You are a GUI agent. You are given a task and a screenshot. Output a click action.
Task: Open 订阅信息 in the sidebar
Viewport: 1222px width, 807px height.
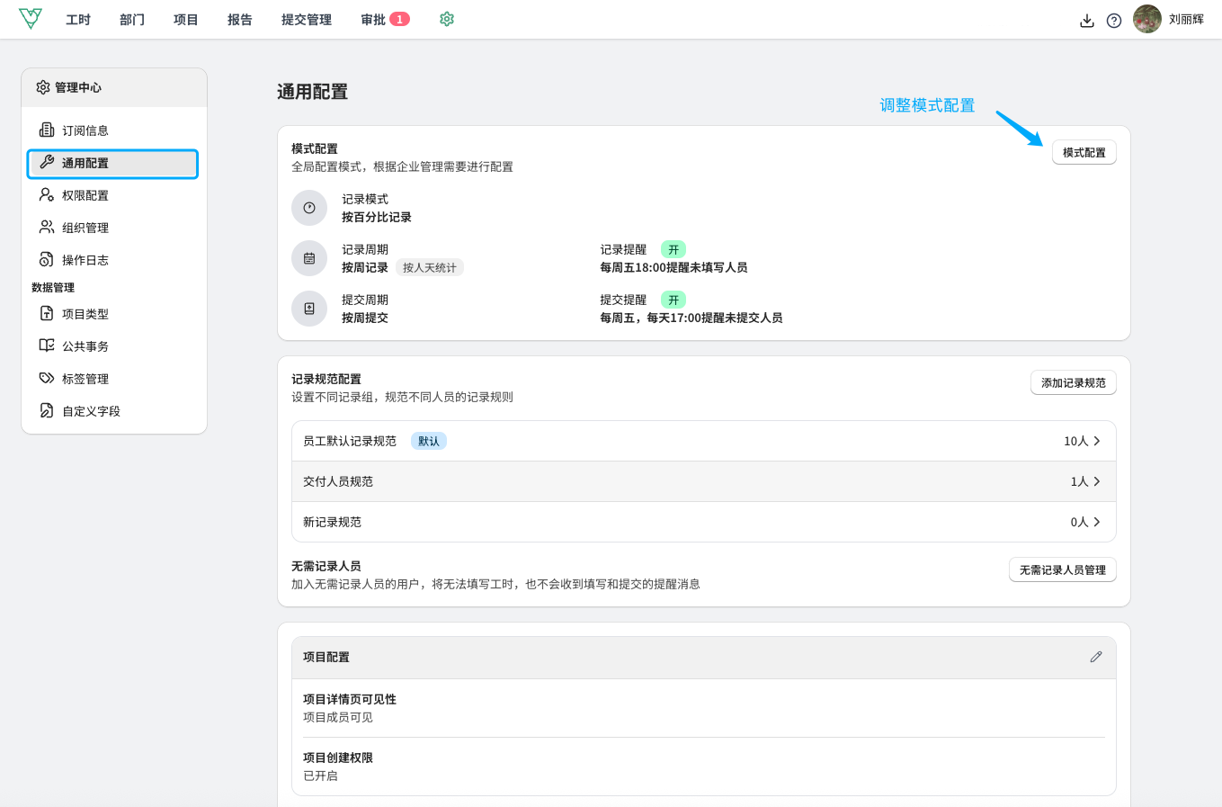pyautogui.click(x=85, y=130)
